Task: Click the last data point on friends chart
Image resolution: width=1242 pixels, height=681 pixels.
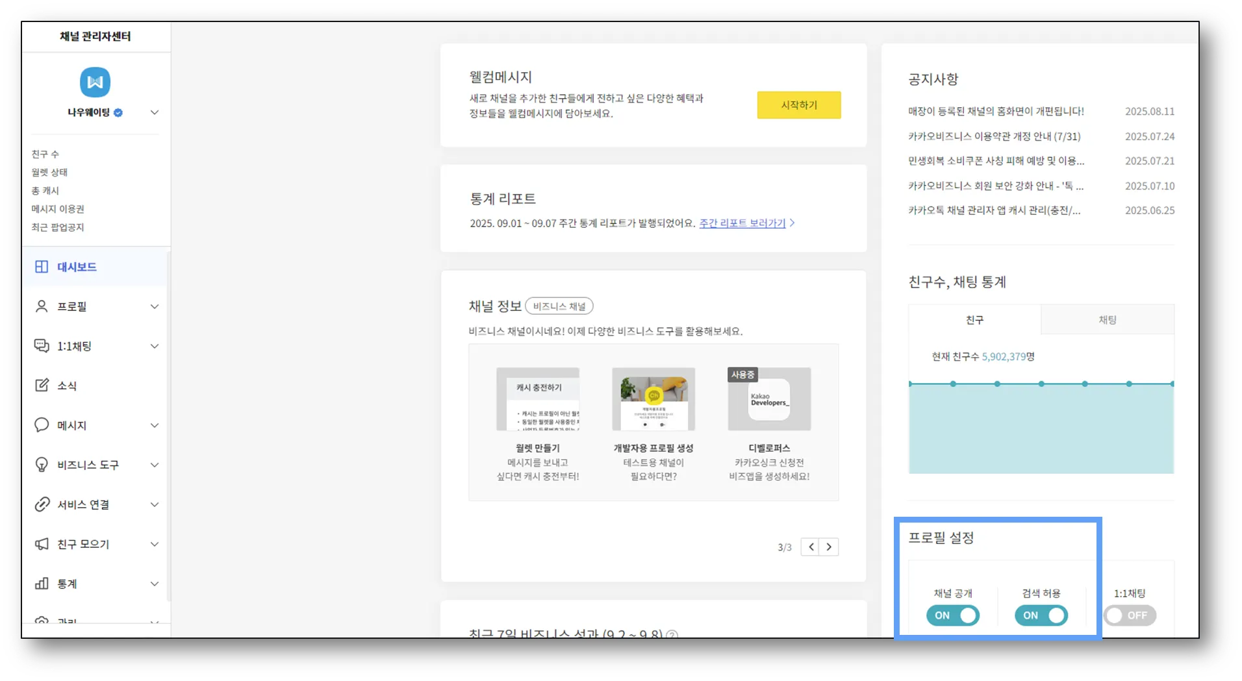Action: pyautogui.click(x=1172, y=384)
